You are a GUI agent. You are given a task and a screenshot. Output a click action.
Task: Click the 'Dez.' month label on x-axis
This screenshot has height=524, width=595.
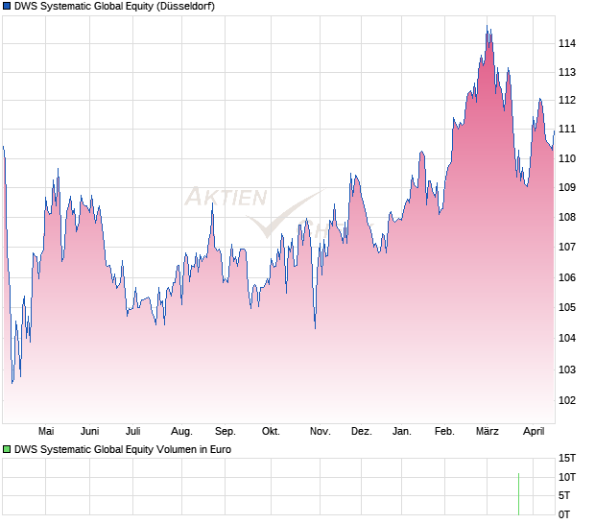click(x=362, y=432)
